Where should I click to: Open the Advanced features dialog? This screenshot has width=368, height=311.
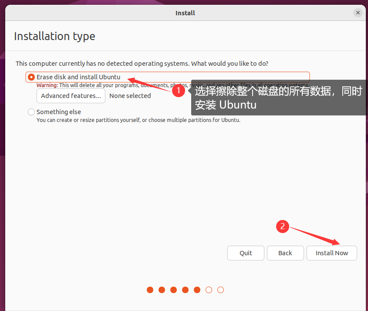71,96
